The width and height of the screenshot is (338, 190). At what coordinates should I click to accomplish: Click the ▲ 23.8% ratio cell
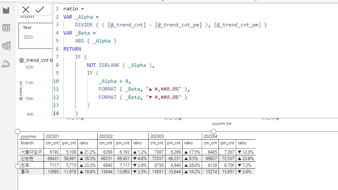pyautogui.click(x=245, y=159)
